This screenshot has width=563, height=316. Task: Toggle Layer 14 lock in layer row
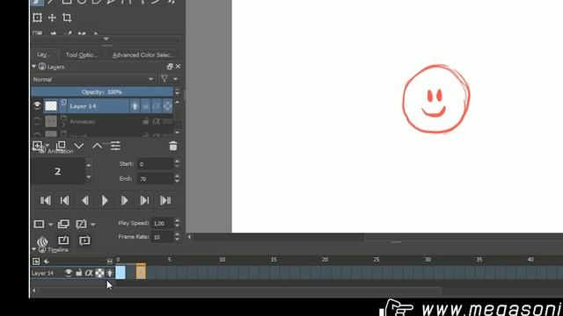145,106
